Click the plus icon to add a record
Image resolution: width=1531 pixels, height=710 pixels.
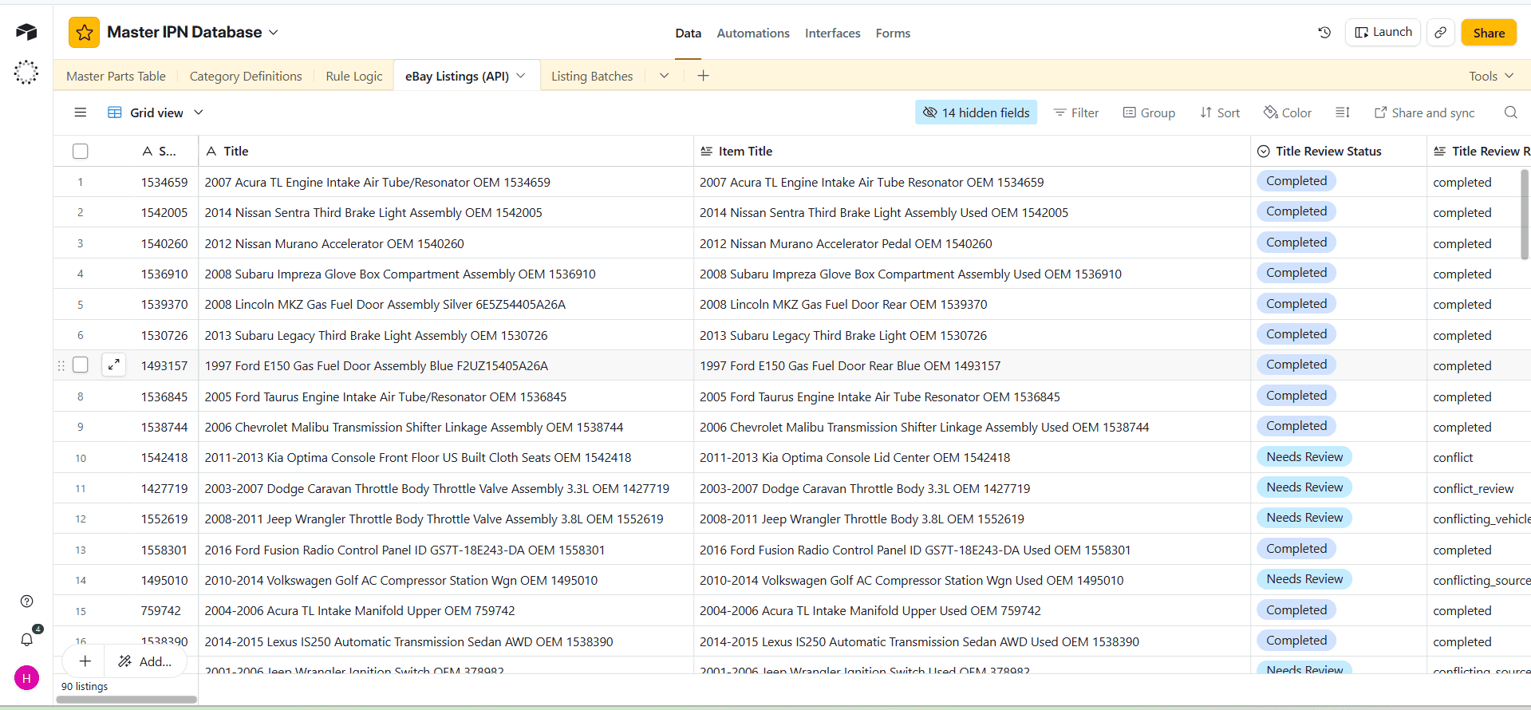tap(85, 661)
